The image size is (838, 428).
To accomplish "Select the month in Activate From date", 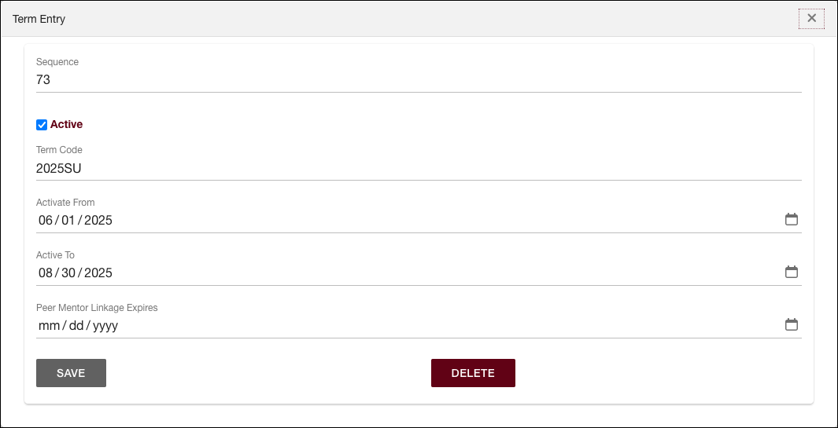I will tap(46, 221).
